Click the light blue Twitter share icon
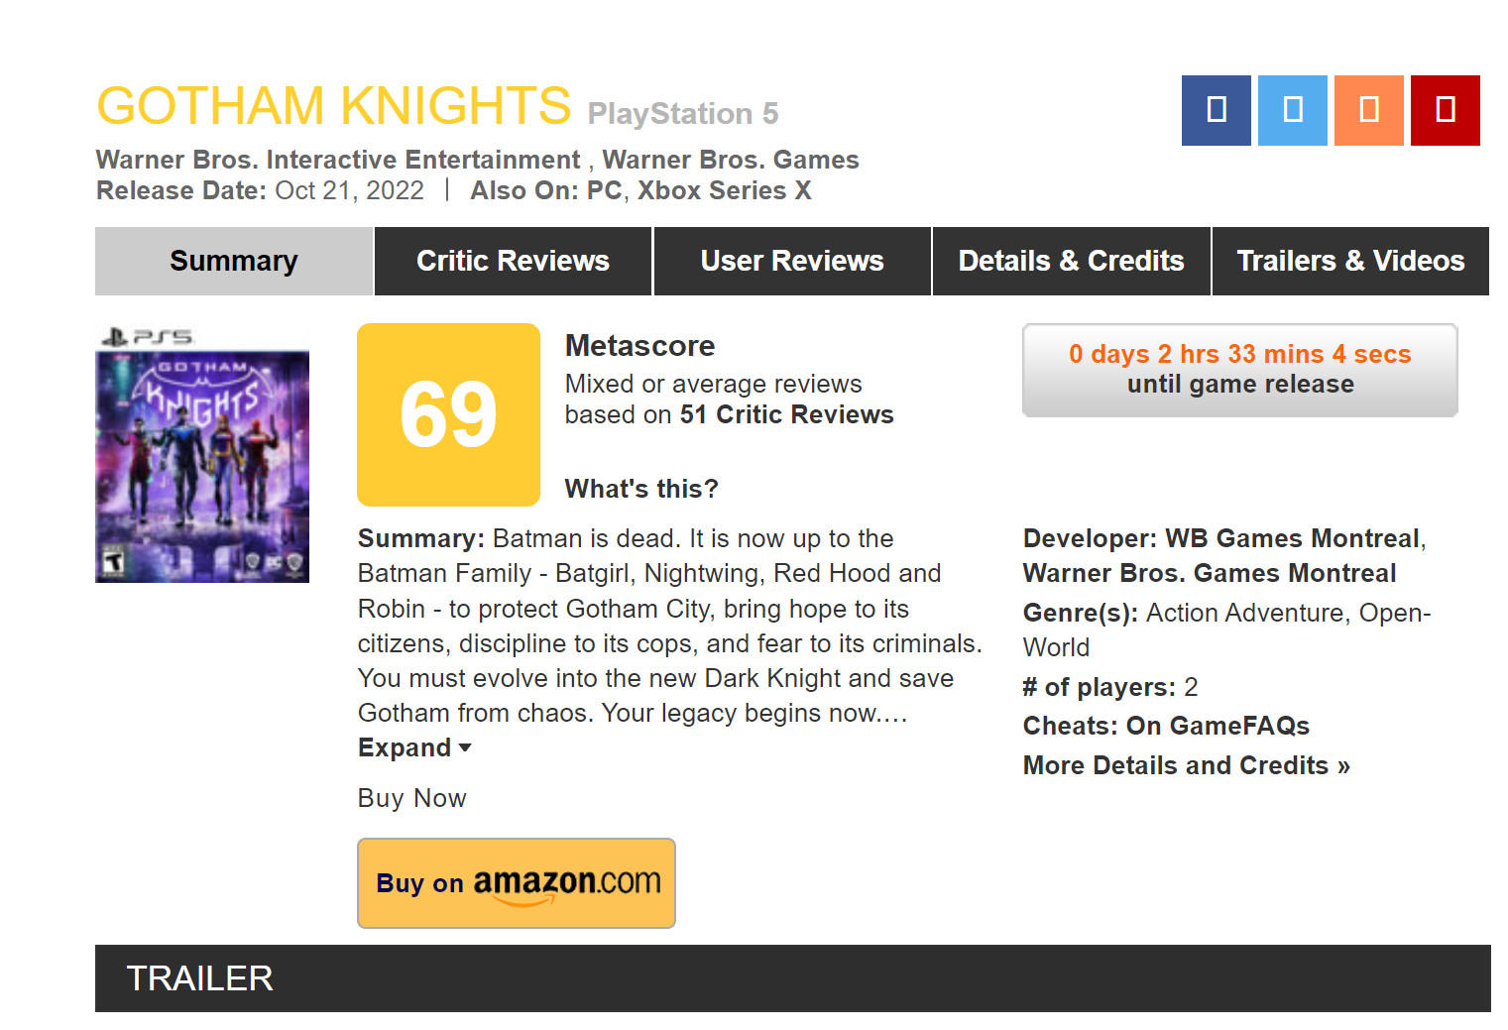Viewport: 1508px width, 1030px height. pos(1292,110)
